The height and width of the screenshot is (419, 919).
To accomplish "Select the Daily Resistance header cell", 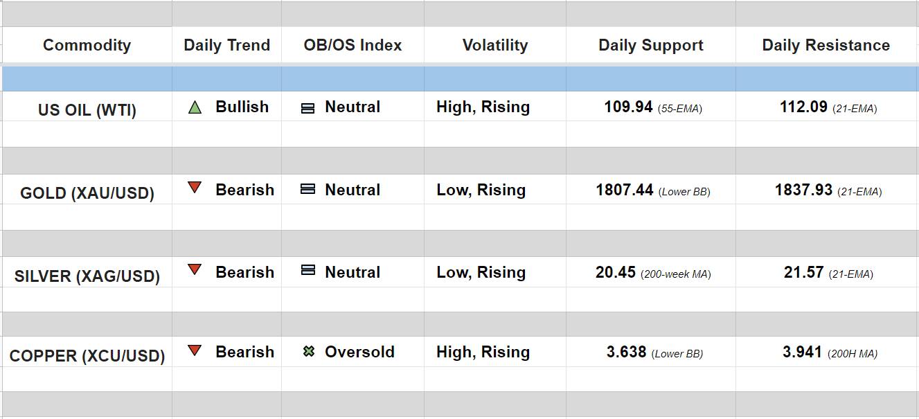I will 826,46.
